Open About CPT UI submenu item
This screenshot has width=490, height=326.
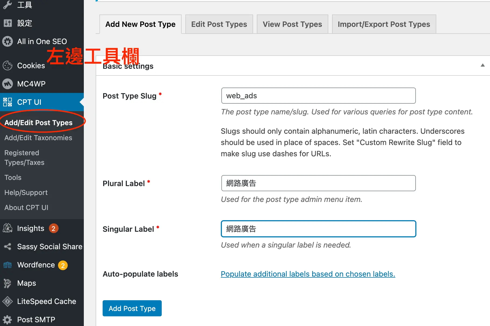coord(26,207)
